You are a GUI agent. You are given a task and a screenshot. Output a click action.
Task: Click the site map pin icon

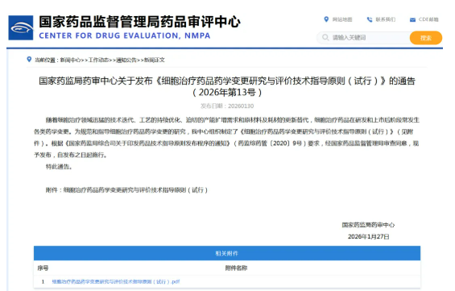coord(326,19)
